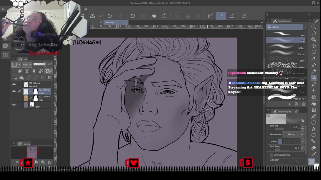
Task: Select the Text tool
Action: coord(314,129)
